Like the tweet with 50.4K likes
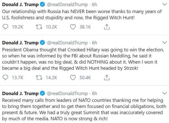The height and width of the screenshot is (123, 169). (73, 78)
